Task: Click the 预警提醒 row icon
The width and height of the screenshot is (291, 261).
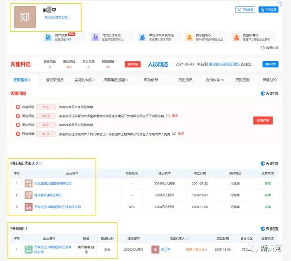Action: pos(18,134)
